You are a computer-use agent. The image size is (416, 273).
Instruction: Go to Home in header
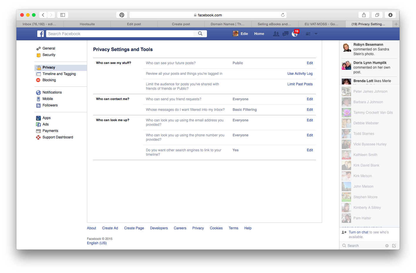click(259, 34)
